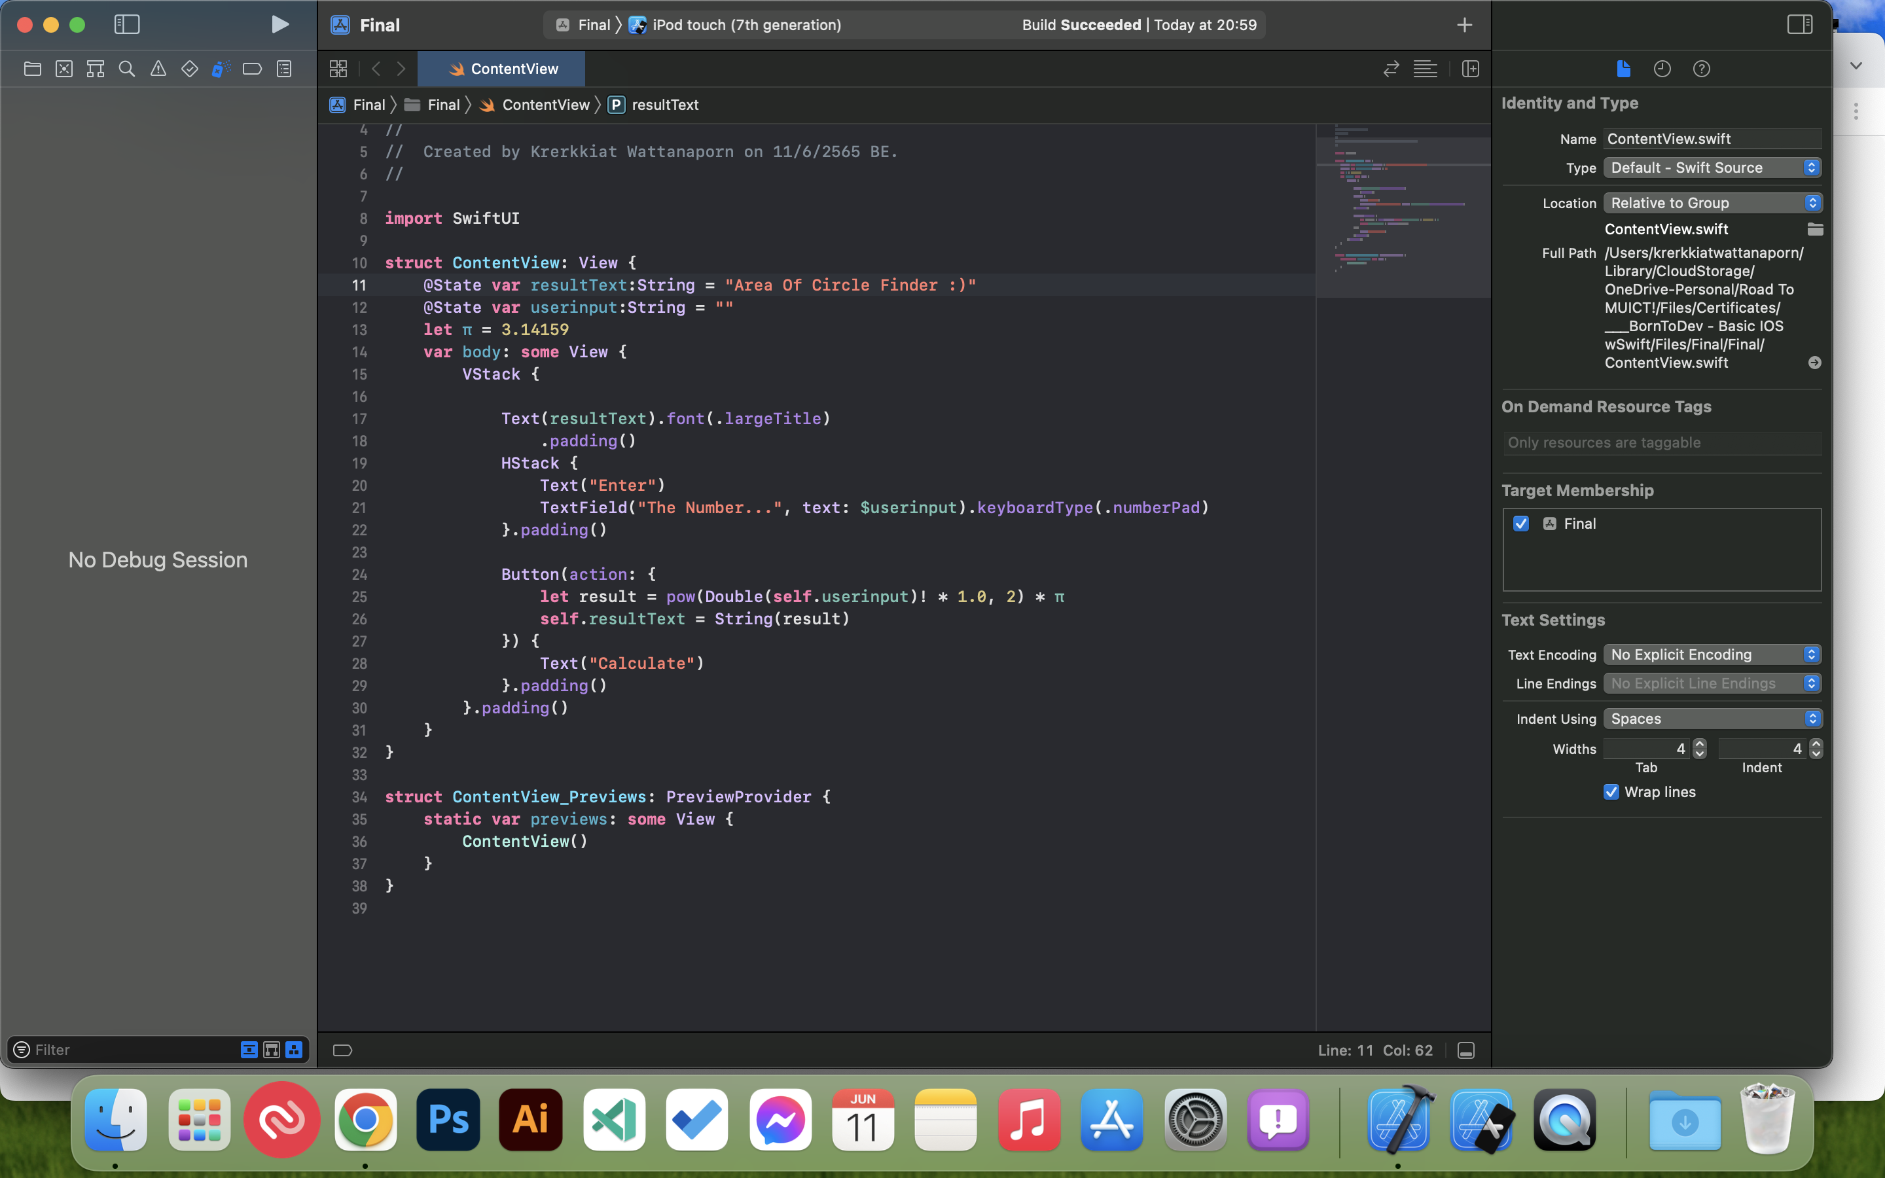
Task: Open Photoshop from the Dock
Action: [x=448, y=1120]
